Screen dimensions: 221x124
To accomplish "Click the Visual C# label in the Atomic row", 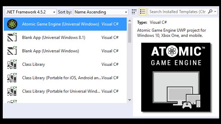I will (x=110, y=24).
